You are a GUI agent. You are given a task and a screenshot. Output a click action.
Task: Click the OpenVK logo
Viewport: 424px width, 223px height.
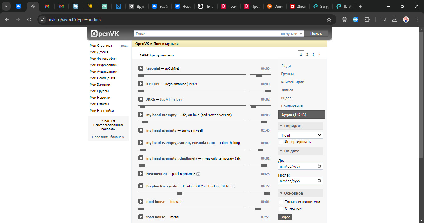click(105, 33)
